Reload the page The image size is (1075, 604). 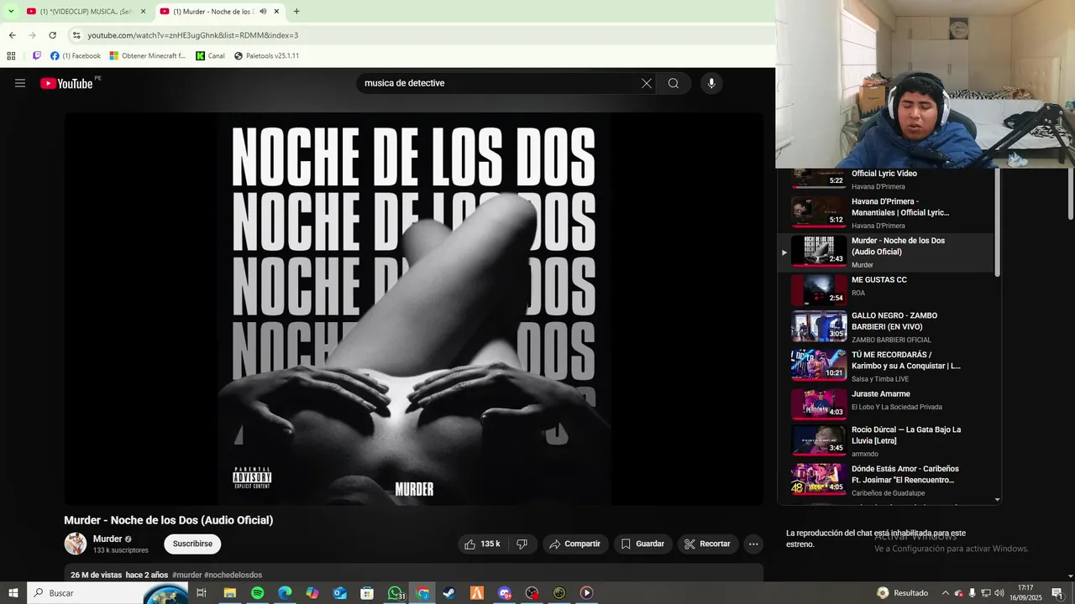pos(52,35)
